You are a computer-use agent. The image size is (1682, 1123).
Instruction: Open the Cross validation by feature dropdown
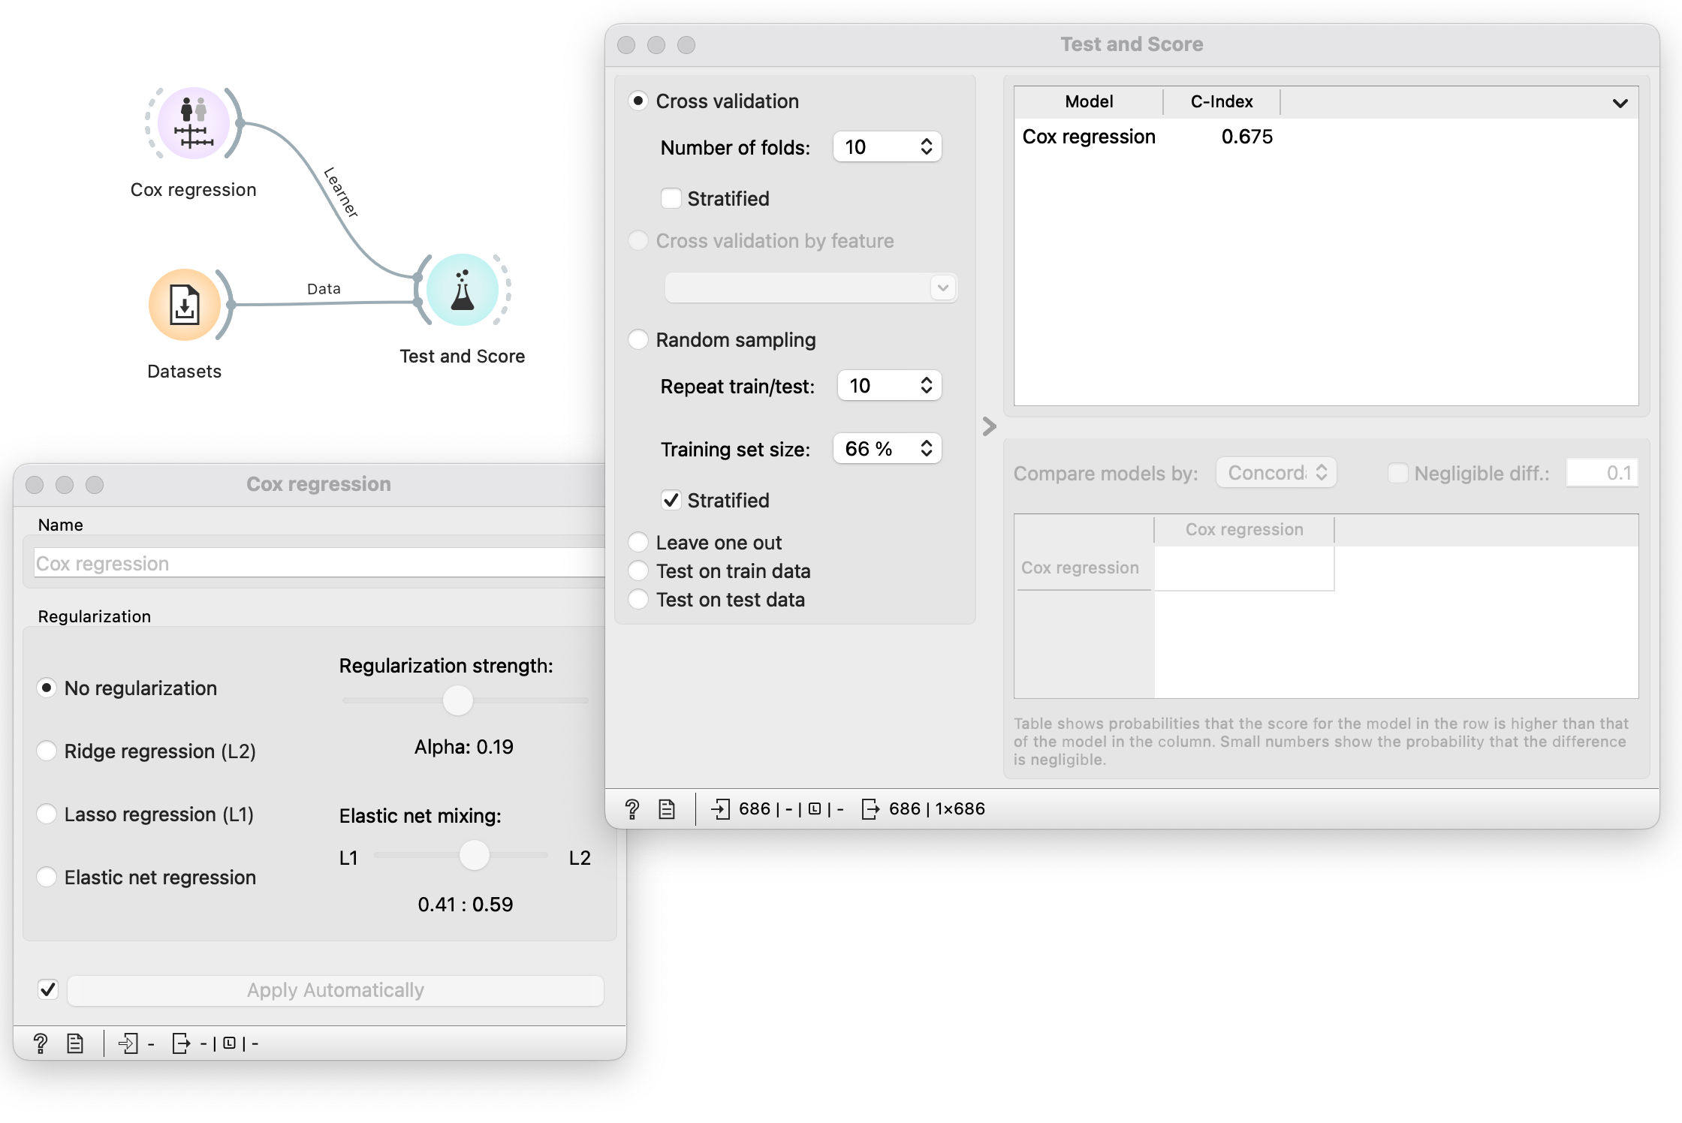coord(811,288)
